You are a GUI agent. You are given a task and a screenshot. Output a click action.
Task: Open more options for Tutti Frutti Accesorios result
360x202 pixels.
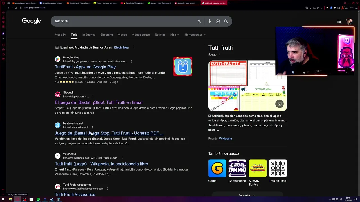(x=107, y=189)
